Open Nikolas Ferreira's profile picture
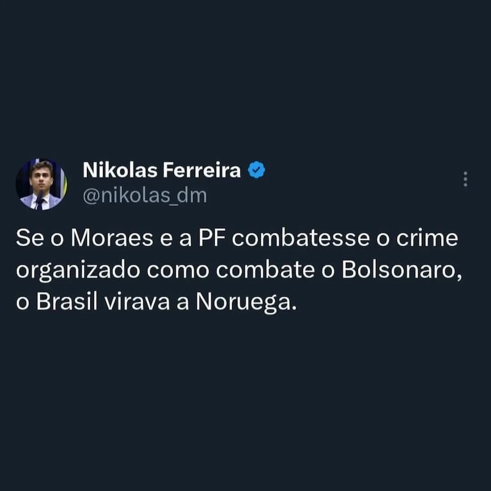The height and width of the screenshot is (491, 491). [x=40, y=184]
